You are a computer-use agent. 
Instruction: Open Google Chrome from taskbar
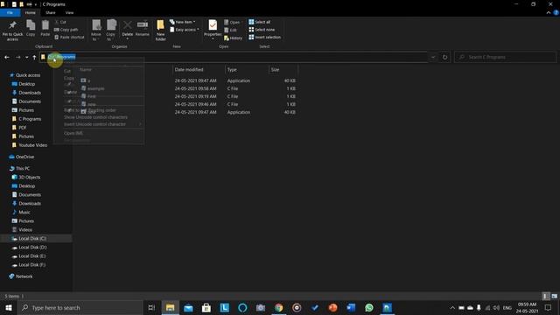(x=278, y=307)
